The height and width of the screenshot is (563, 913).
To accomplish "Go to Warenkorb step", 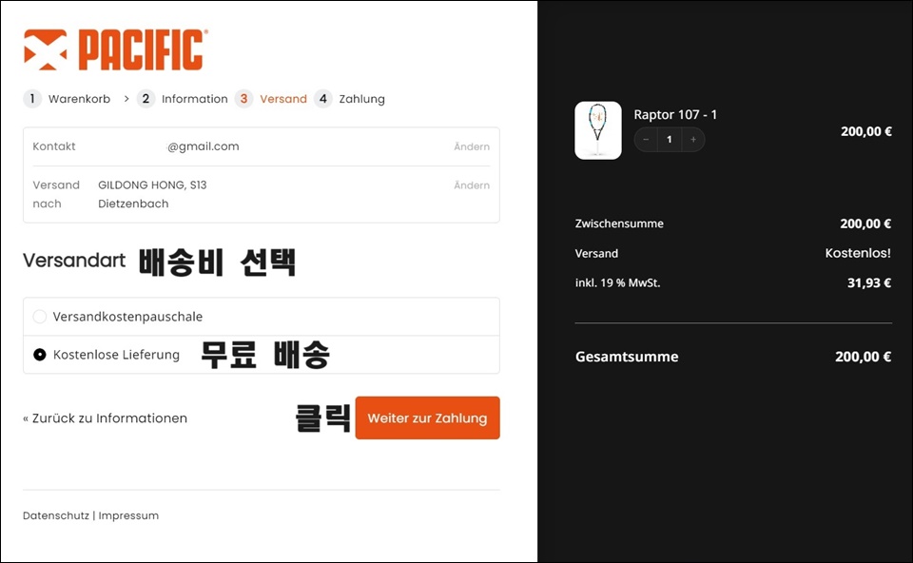I will (67, 99).
